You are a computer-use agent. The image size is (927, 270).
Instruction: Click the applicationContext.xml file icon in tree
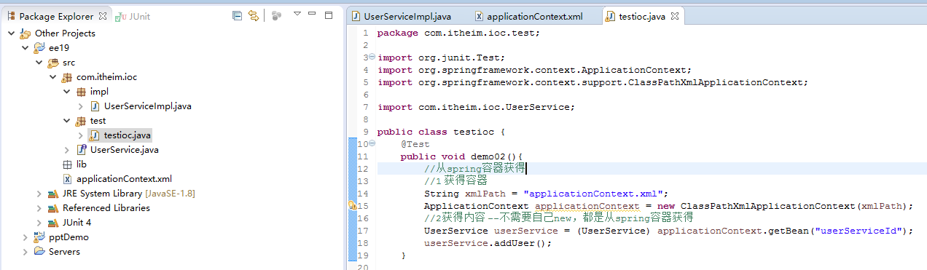[67, 179]
